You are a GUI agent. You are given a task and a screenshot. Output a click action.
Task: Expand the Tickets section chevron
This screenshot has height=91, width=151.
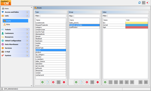[x=27, y=30]
